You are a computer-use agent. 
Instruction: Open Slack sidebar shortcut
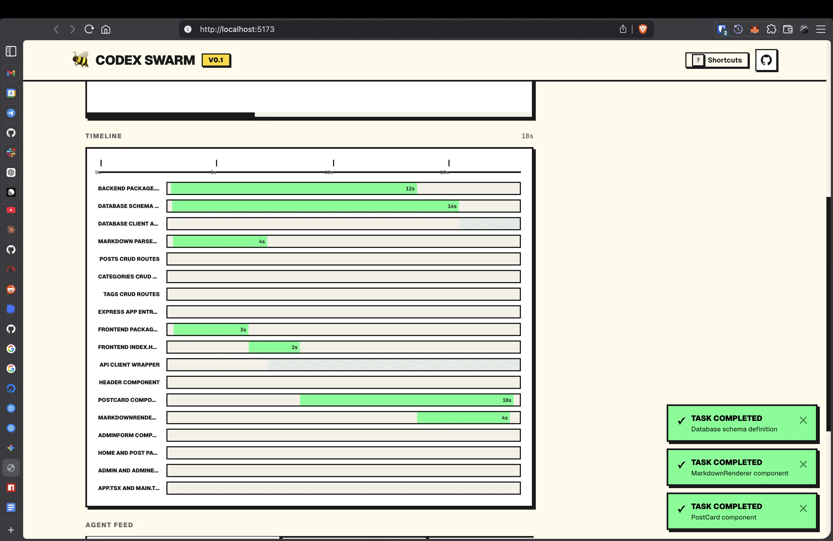click(11, 153)
